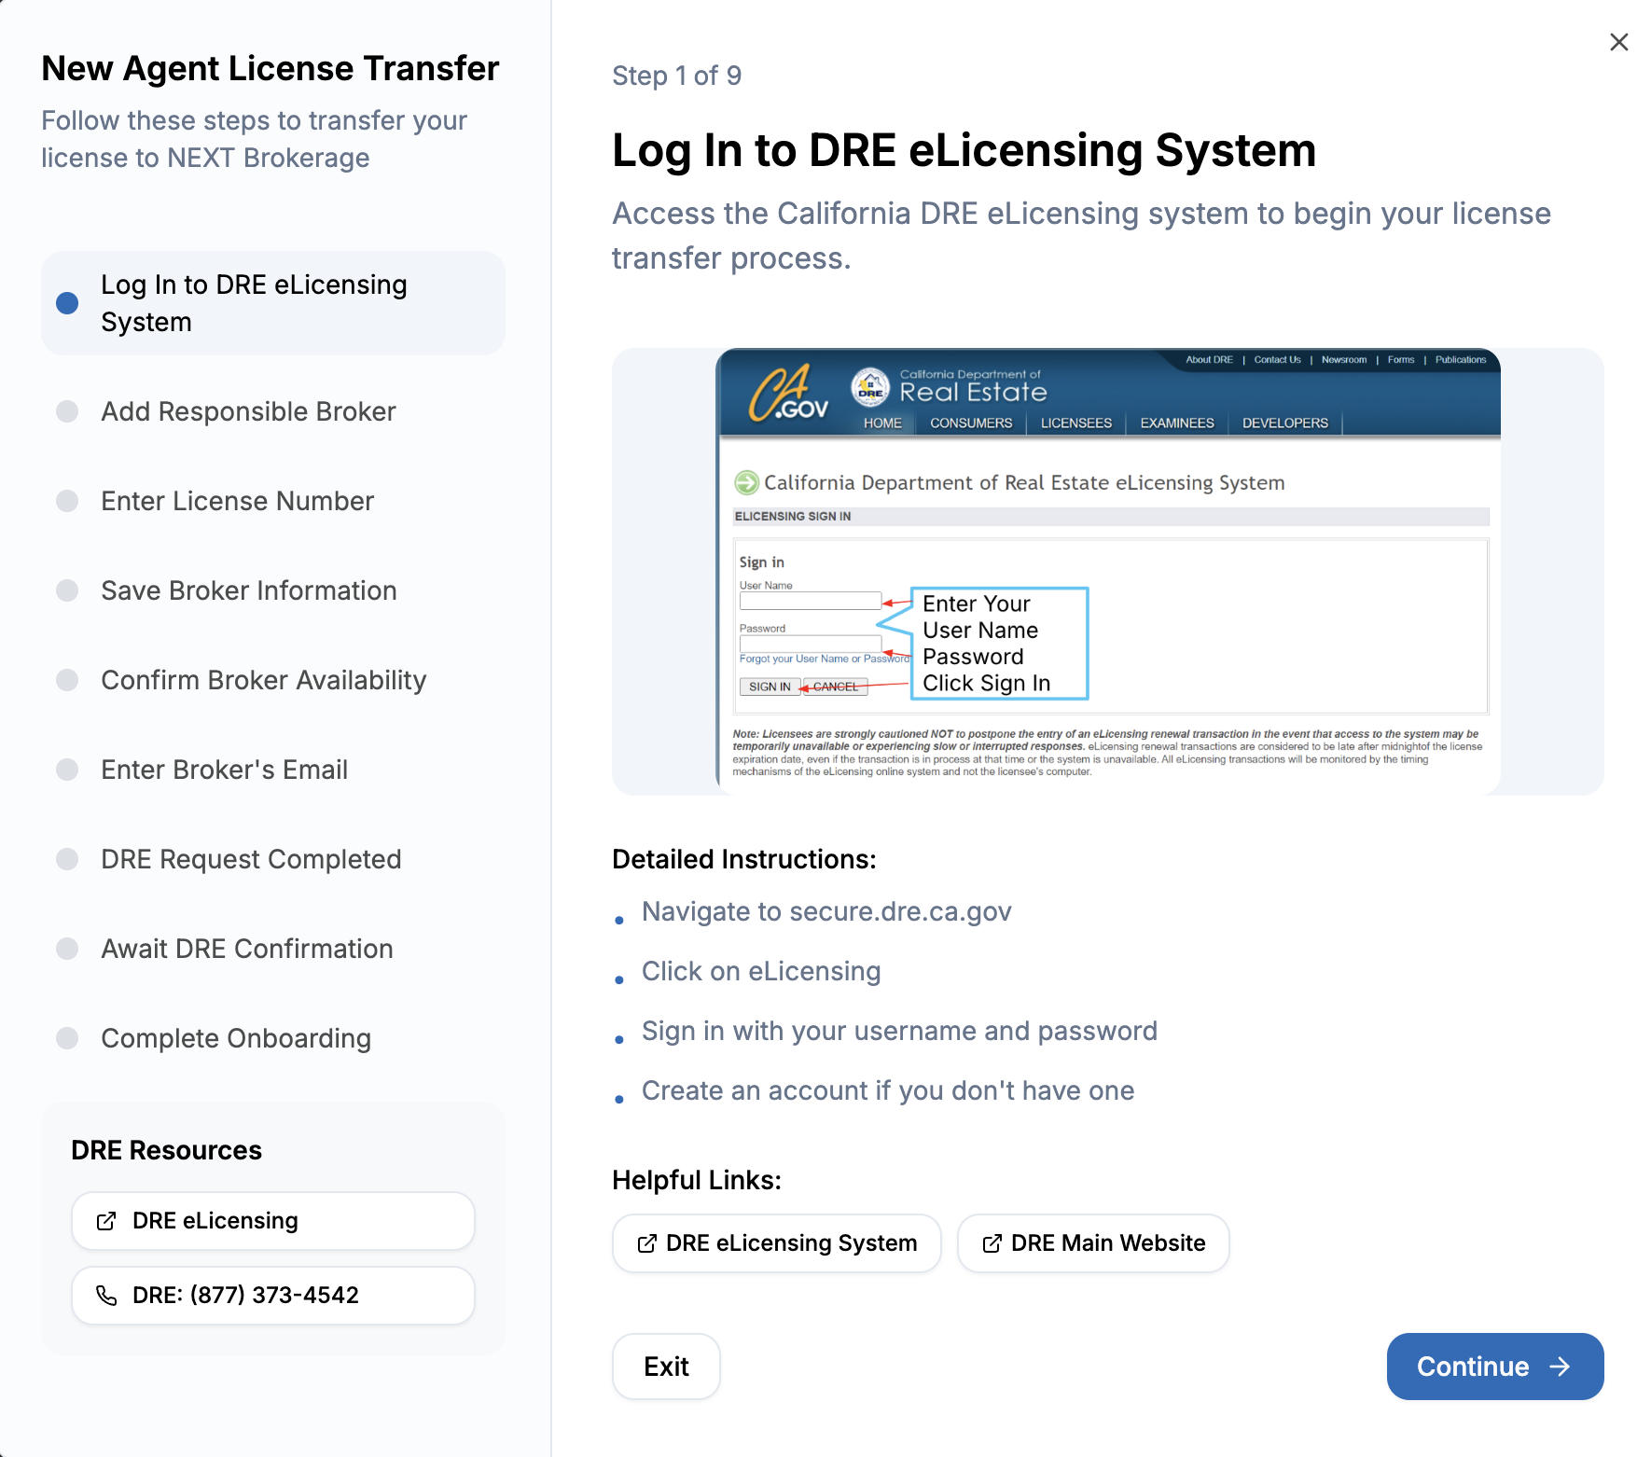Click the gray dot beside DRE Request Completed
The width and height of the screenshot is (1651, 1457).
point(67,859)
